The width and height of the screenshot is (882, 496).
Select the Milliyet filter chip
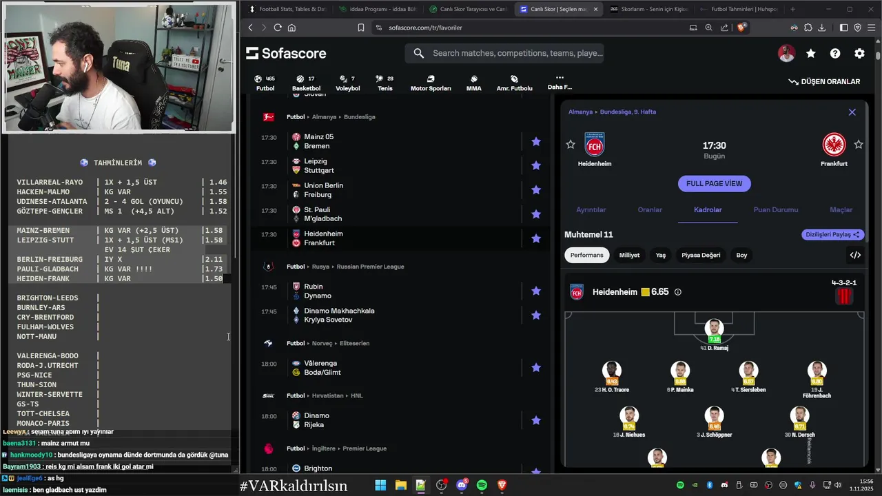(x=629, y=255)
